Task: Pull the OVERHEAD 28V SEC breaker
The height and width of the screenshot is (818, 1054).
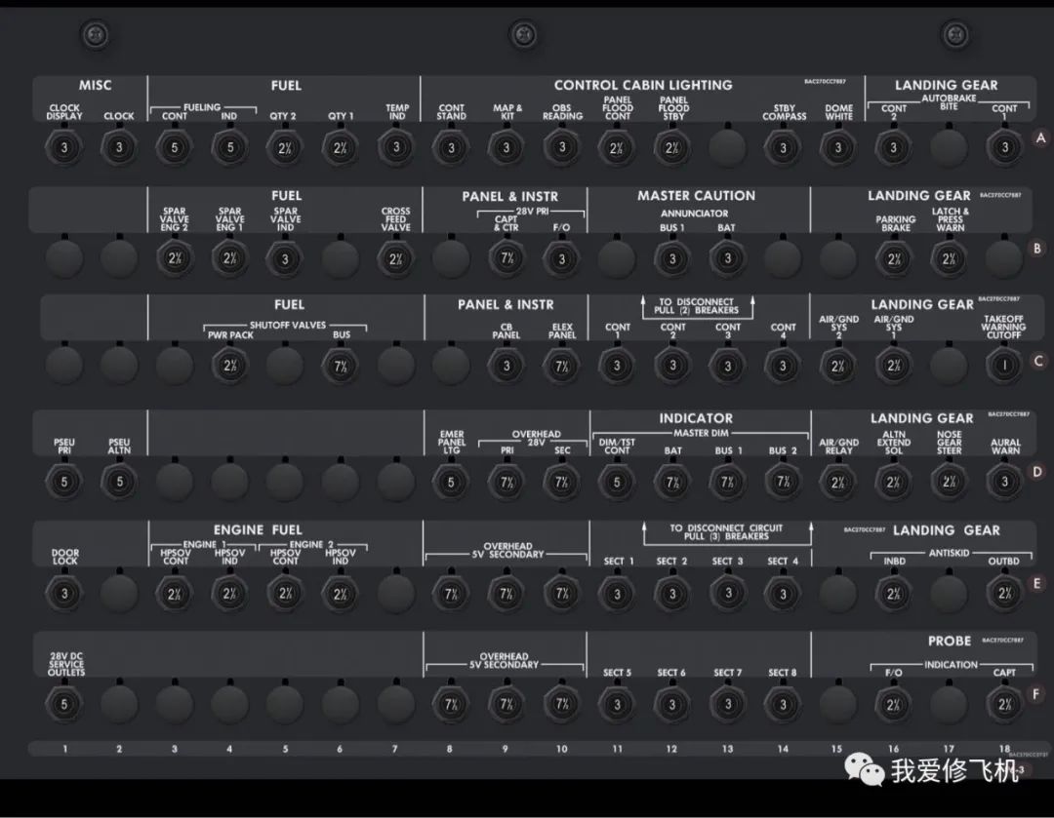Action: point(562,481)
